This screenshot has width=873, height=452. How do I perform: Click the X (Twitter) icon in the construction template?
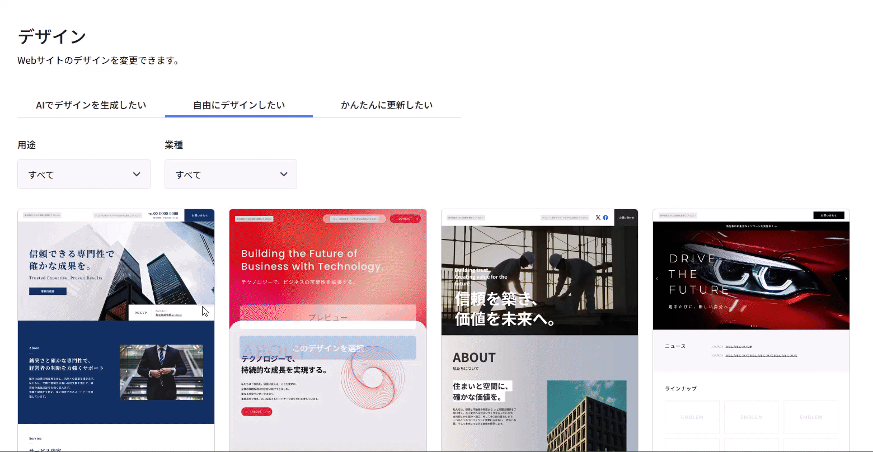[598, 218]
